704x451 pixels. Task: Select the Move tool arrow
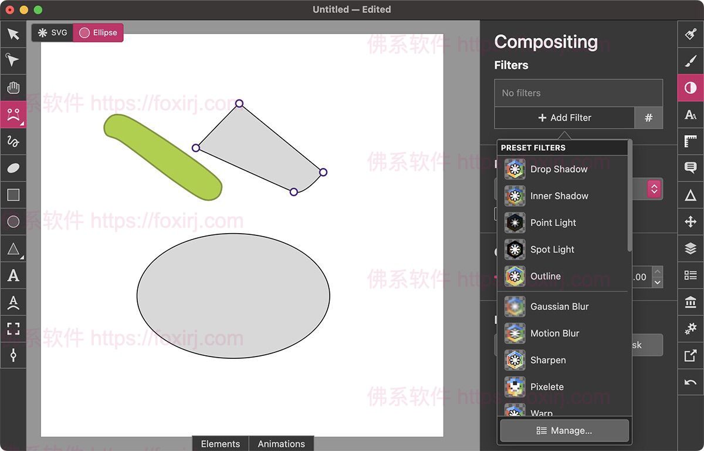(x=13, y=34)
